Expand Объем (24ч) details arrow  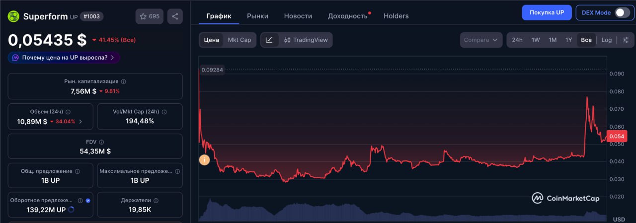coord(81,121)
